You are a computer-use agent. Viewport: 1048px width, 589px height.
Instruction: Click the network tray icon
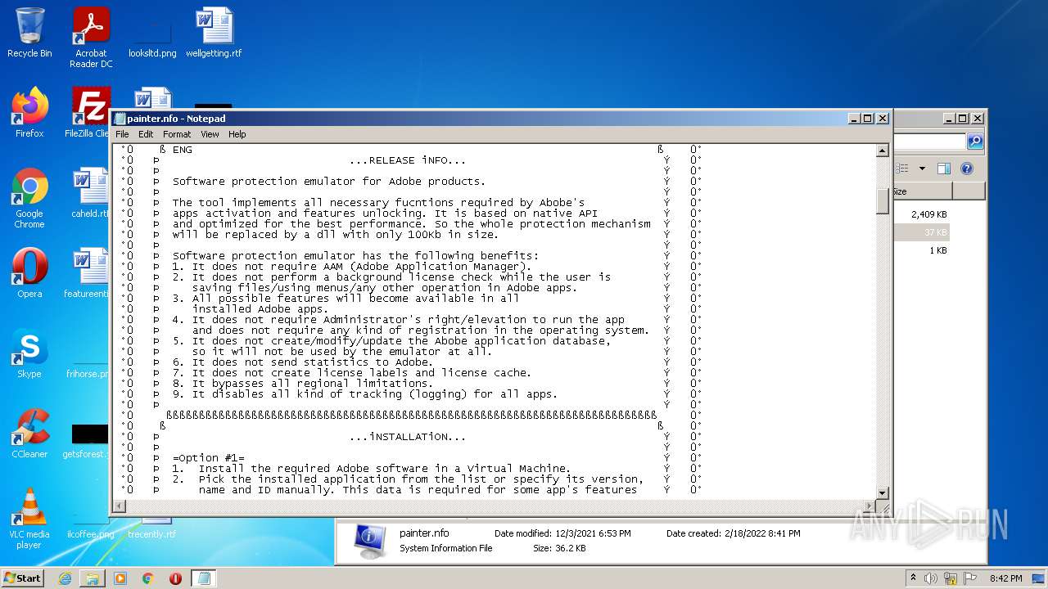[x=952, y=578]
